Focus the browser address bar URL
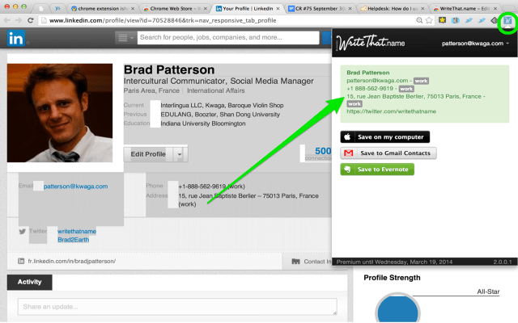Viewport: 518px width, 323px height. 163,20
